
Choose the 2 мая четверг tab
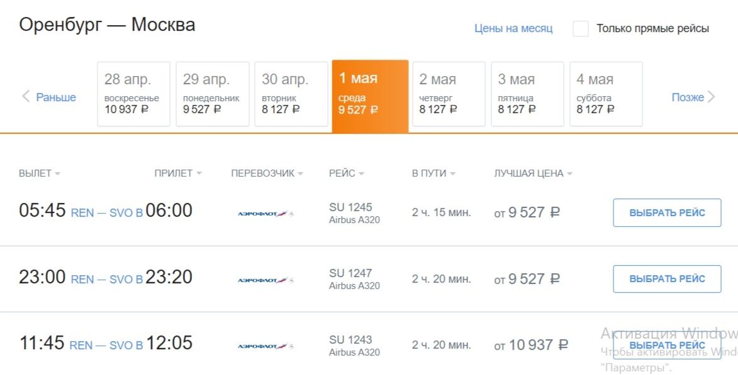[449, 94]
